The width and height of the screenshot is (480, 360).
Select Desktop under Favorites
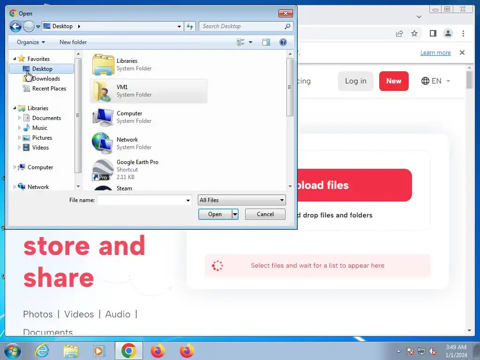42,68
